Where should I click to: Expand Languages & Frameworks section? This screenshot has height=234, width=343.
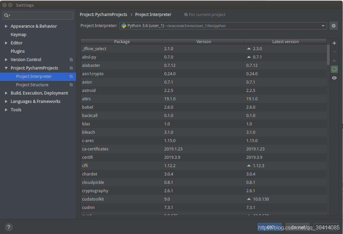(6, 101)
